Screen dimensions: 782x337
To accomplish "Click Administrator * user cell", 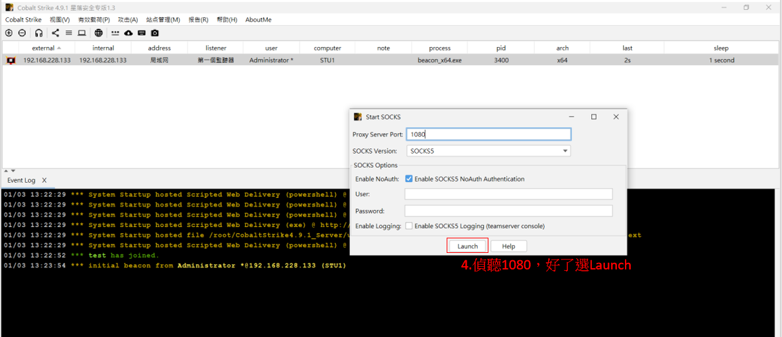I will click(271, 60).
